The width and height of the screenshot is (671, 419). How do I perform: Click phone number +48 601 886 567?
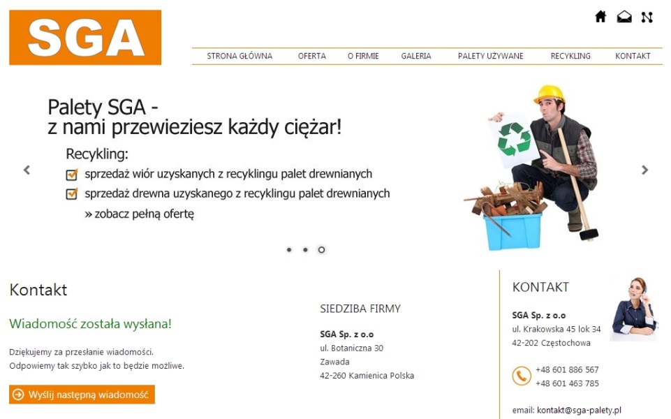[567, 369]
